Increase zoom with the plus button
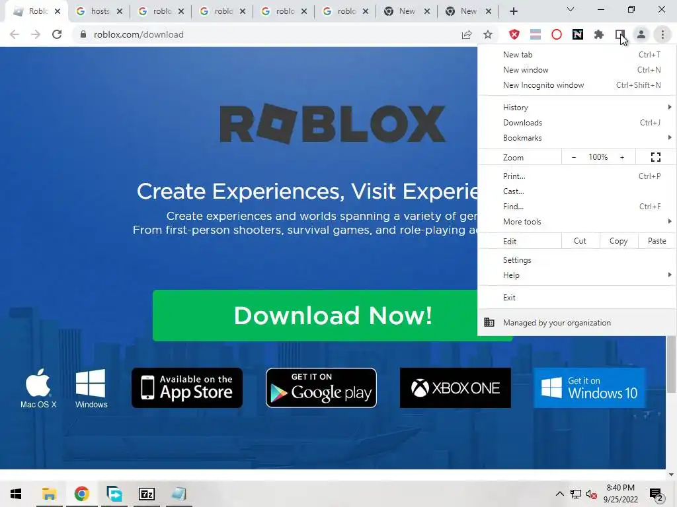This screenshot has width=677, height=507. pyautogui.click(x=622, y=157)
